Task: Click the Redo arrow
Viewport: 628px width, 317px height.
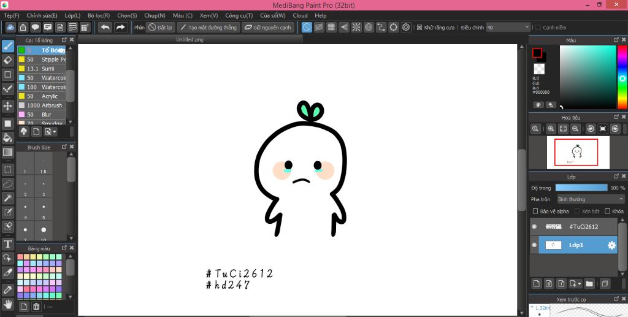Action: tap(120, 27)
